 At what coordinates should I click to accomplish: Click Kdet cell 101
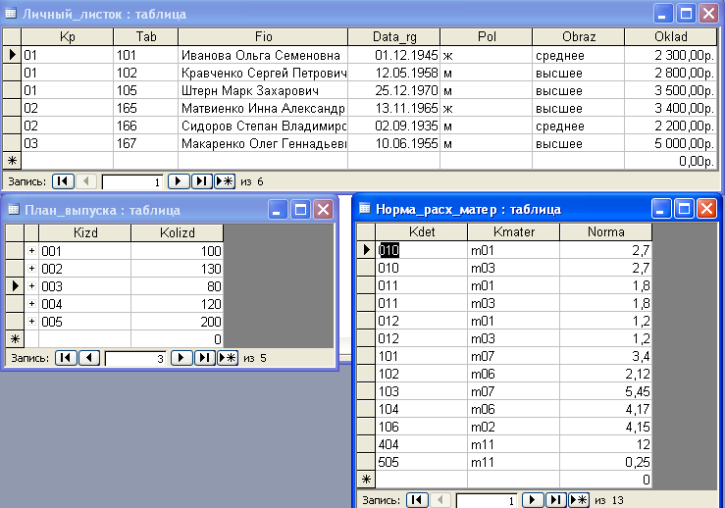[x=422, y=356]
